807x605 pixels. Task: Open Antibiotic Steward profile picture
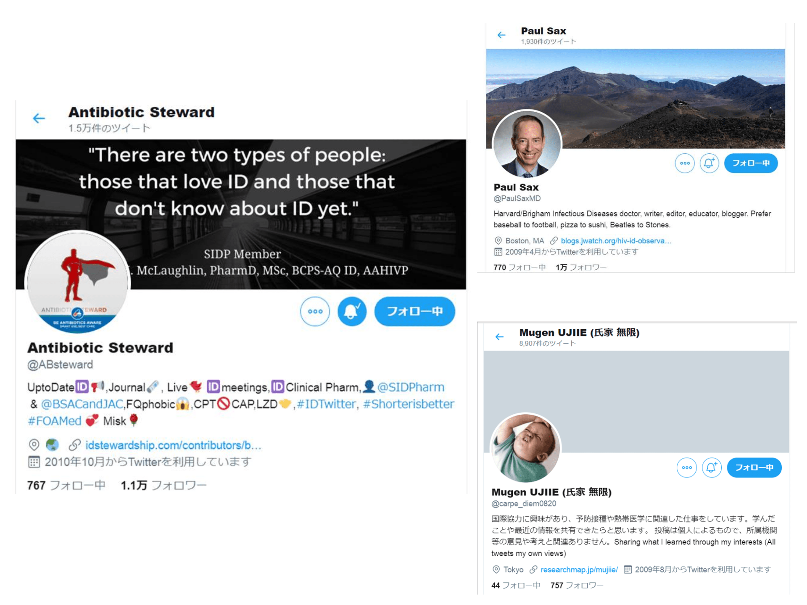78,282
